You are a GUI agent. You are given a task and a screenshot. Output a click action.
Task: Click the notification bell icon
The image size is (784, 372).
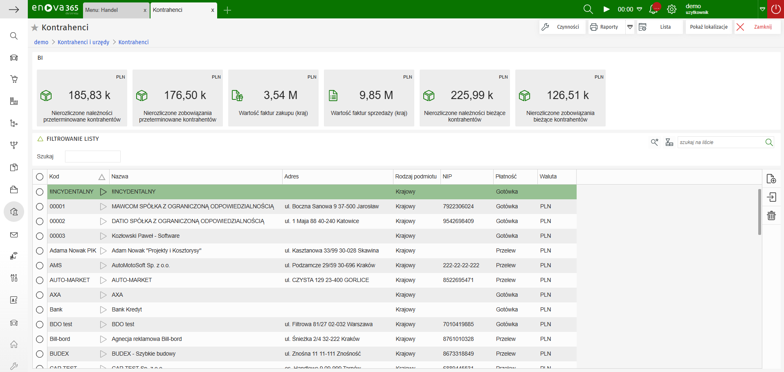[x=654, y=9]
